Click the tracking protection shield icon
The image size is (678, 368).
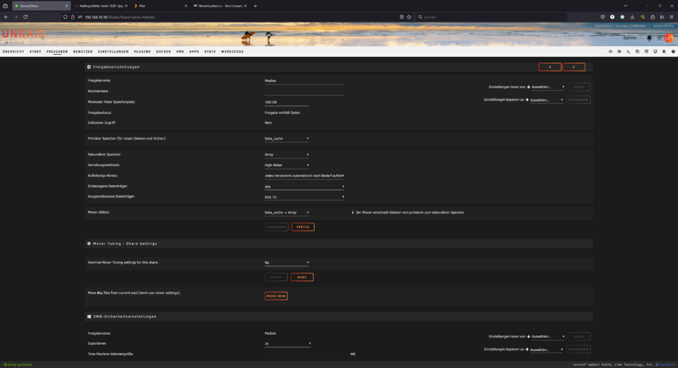(65, 17)
